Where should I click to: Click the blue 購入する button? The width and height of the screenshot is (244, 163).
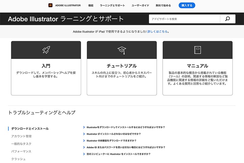click(x=187, y=5)
